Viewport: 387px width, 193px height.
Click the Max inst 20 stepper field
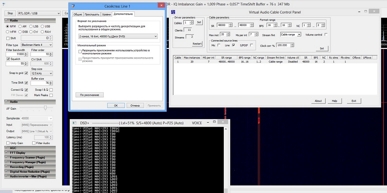(225, 34)
